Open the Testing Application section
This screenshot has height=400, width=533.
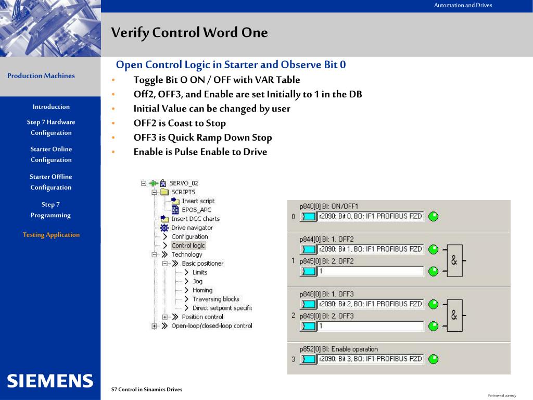(51, 235)
